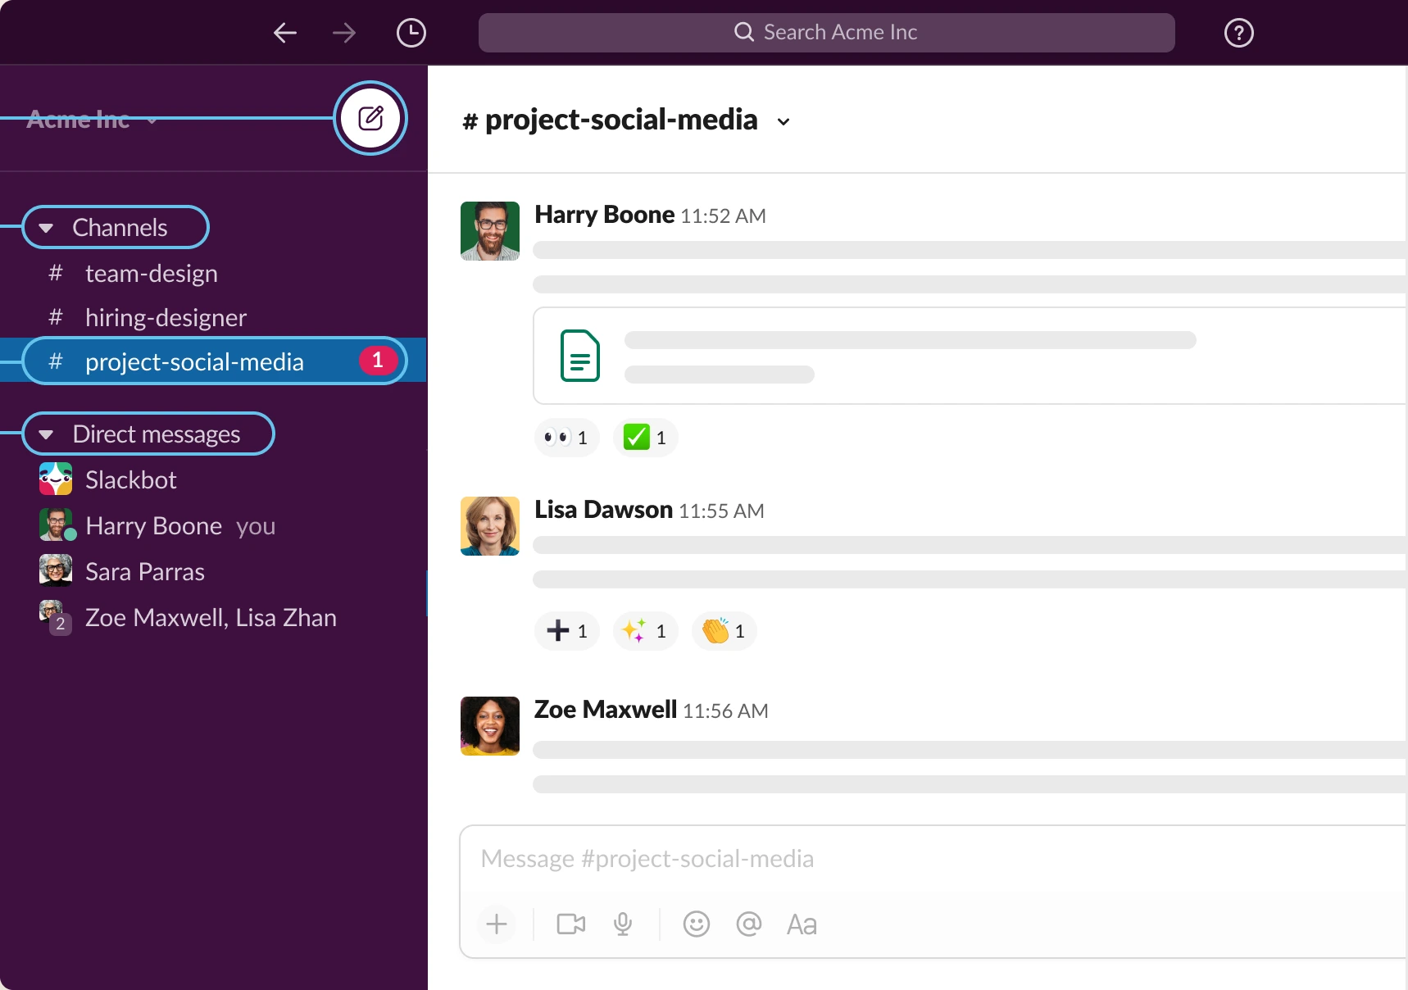The height and width of the screenshot is (990, 1408).
Task: Open the team-design channel
Action: click(x=213, y=274)
